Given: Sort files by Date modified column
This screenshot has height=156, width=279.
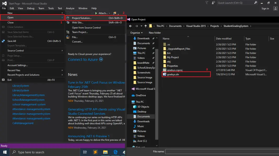Looking at the screenshot, I should 223,39.
